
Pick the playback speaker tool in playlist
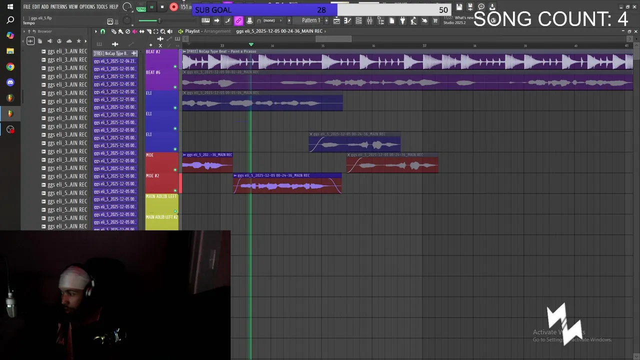click(x=170, y=31)
